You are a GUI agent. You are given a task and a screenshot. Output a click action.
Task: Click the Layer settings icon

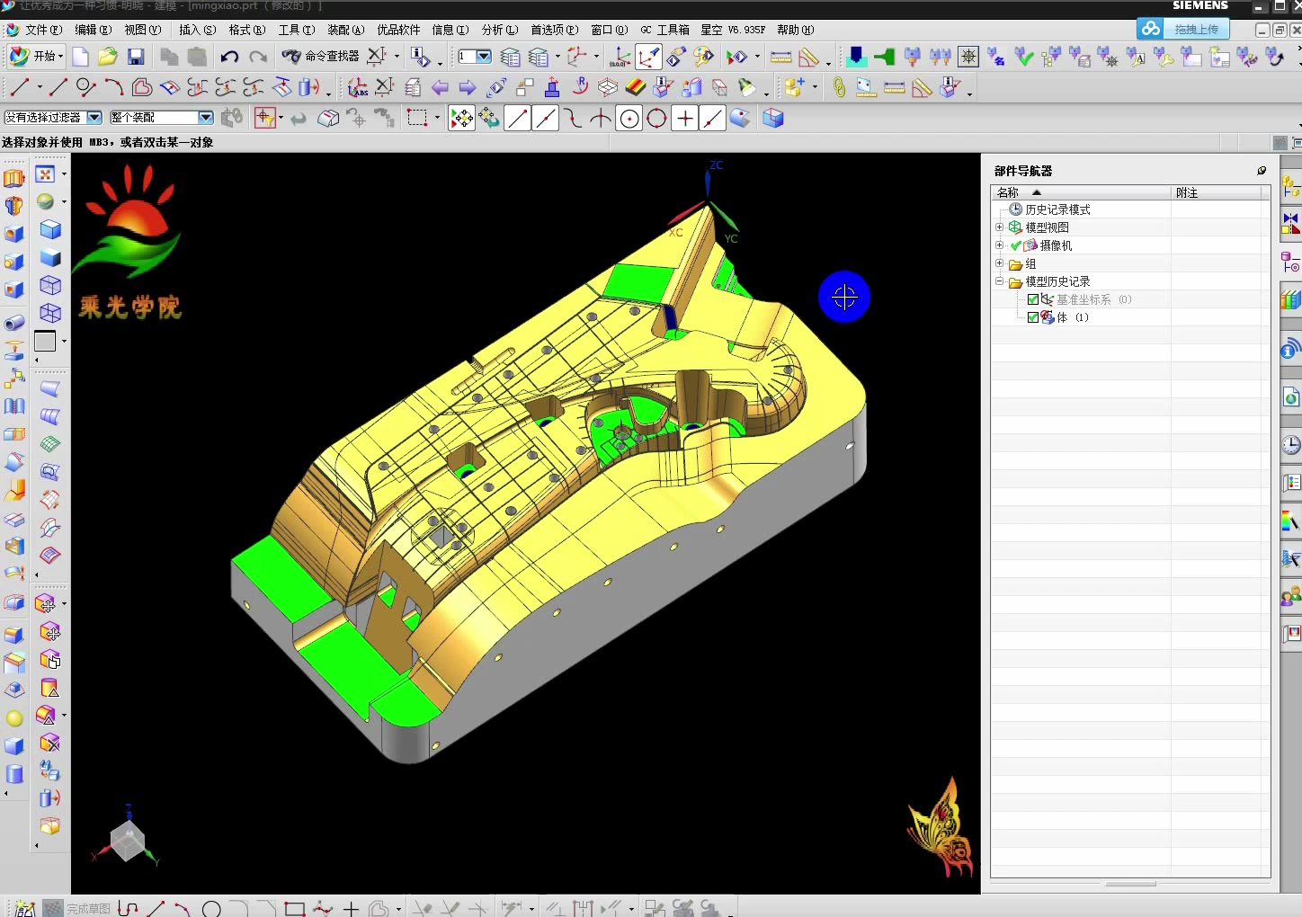pyautogui.click(x=510, y=58)
